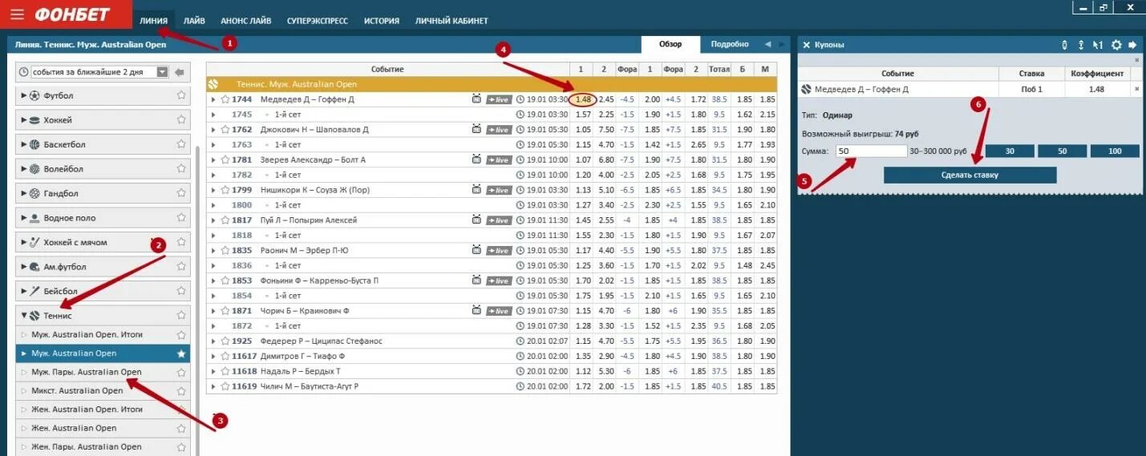1146x456 pixels.
Task: Click the back arrow next to the period filter
Action: (180, 72)
